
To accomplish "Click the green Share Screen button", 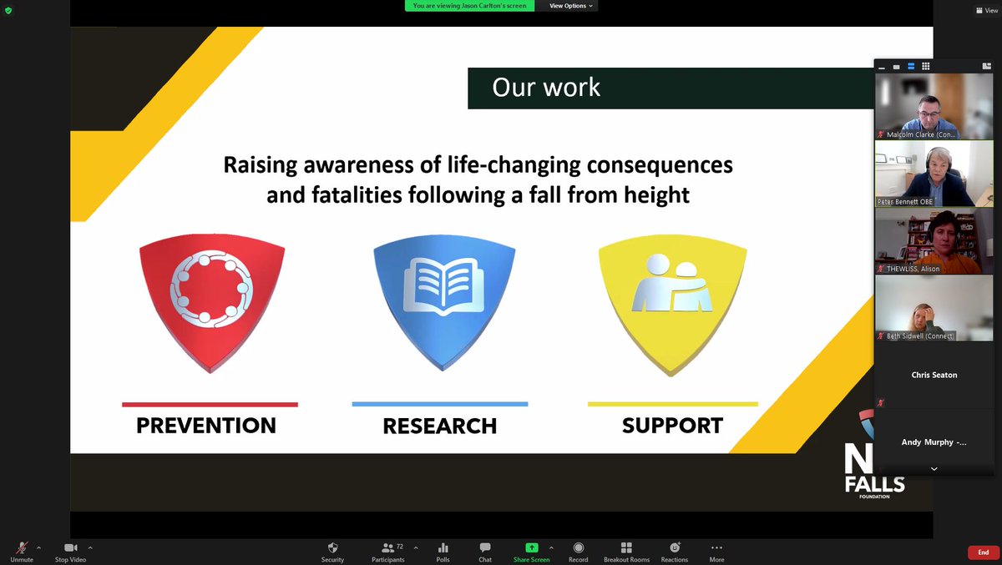I will (x=531, y=552).
